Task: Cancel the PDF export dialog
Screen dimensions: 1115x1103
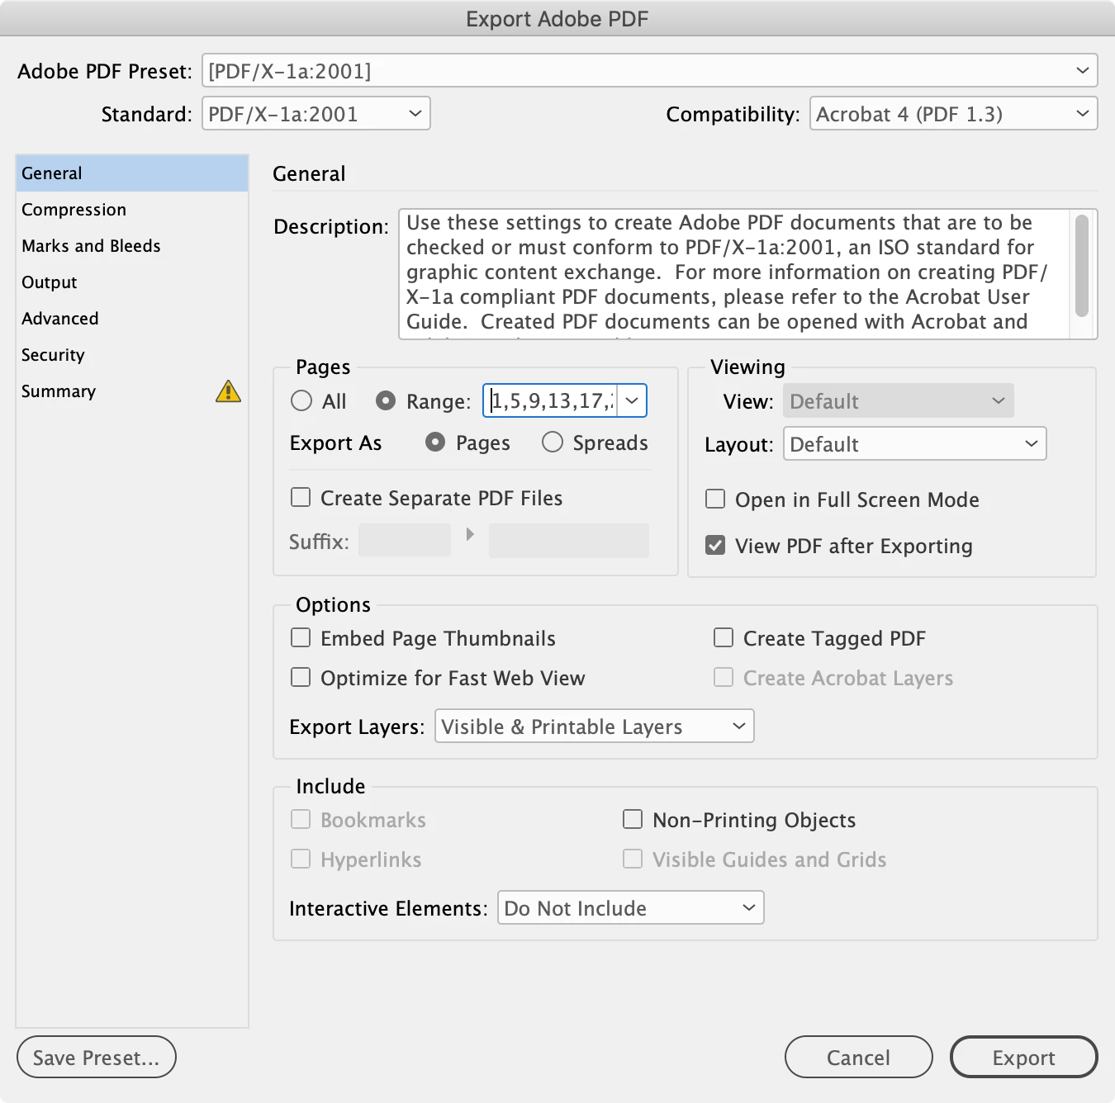Action: pos(859,1057)
